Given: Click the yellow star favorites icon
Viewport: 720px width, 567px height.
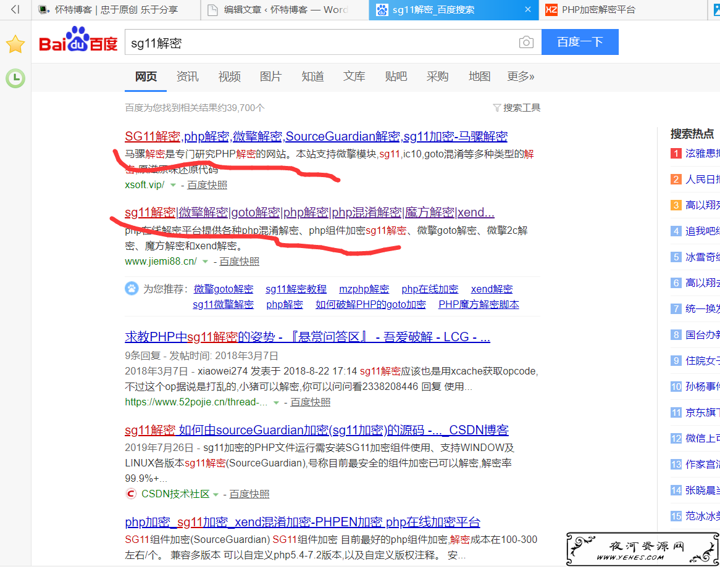Looking at the screenshot, I should (15, 44).
